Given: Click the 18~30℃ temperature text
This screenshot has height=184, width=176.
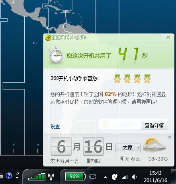Looking at the screenshot, I should point(158,159).
